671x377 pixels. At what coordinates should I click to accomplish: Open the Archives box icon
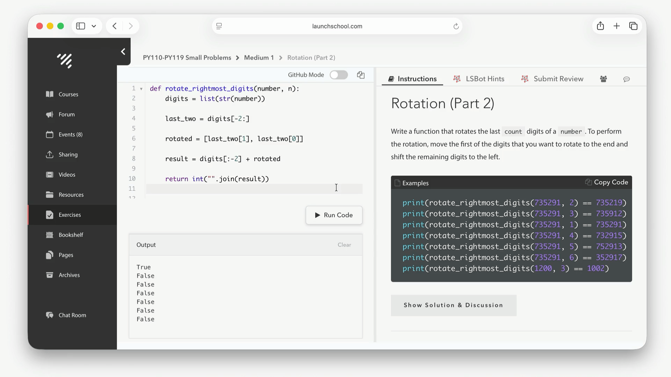pyautogui.click(x=50, y=275)
